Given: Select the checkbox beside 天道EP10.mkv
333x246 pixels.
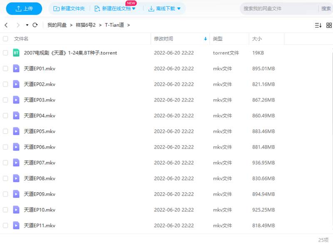Looking at the screenshot, I should click(5, 210).
